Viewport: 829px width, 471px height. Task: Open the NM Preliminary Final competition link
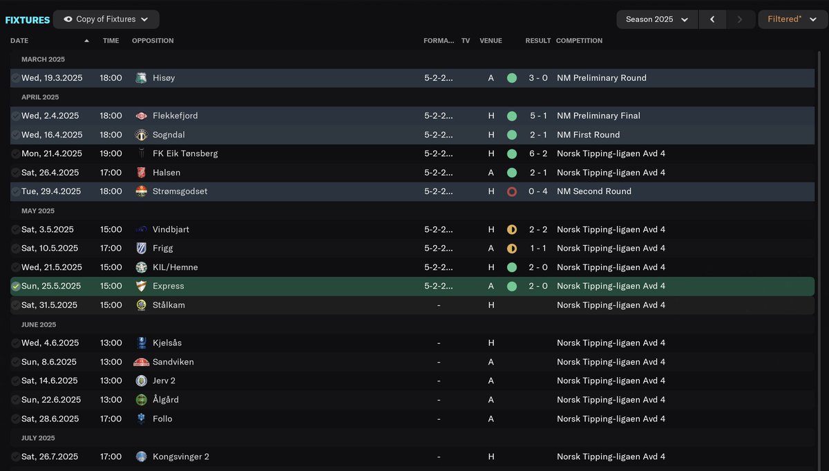pos(598,116)
